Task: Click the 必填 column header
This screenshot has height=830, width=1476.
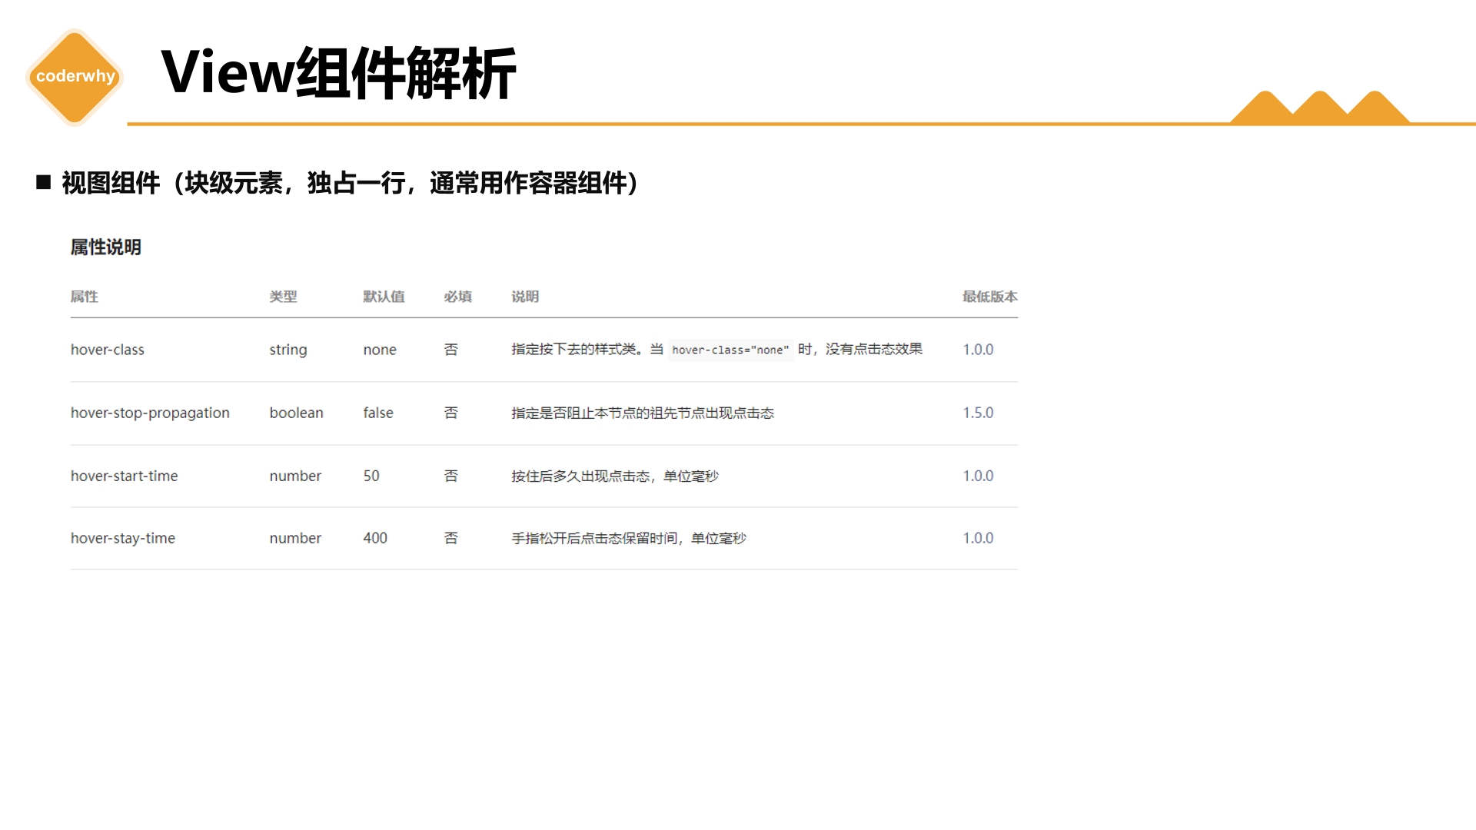Action: pos(457,297)
